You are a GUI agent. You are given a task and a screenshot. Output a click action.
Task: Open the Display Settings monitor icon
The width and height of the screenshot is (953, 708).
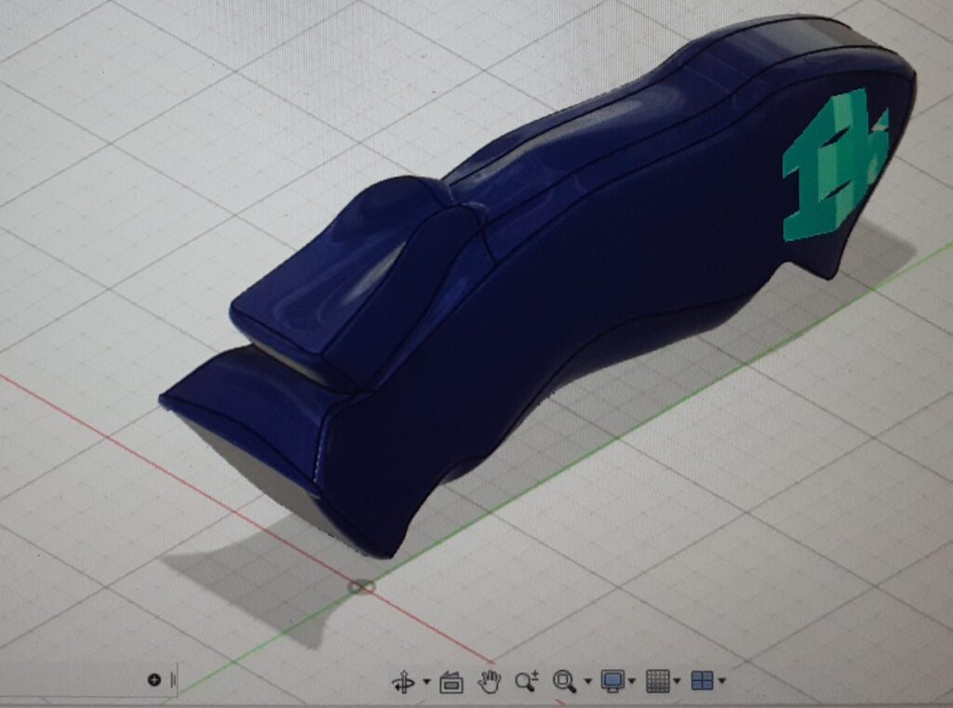[612, 682]
